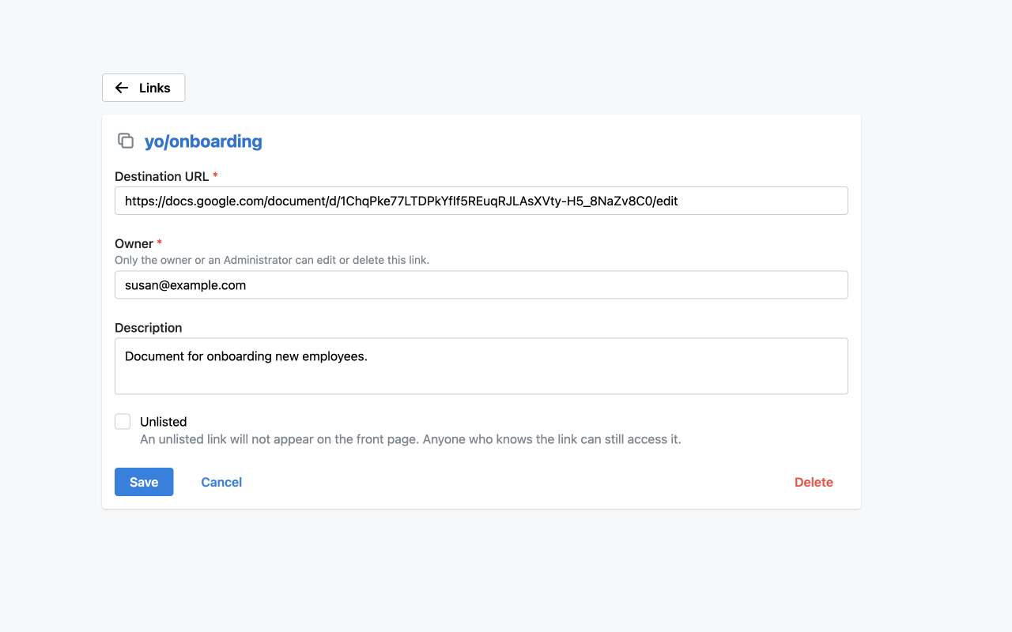Click the 'susan@example.com' text in Owner
This screenshot has width=1012, height=632.
click(x=185, y=285)
